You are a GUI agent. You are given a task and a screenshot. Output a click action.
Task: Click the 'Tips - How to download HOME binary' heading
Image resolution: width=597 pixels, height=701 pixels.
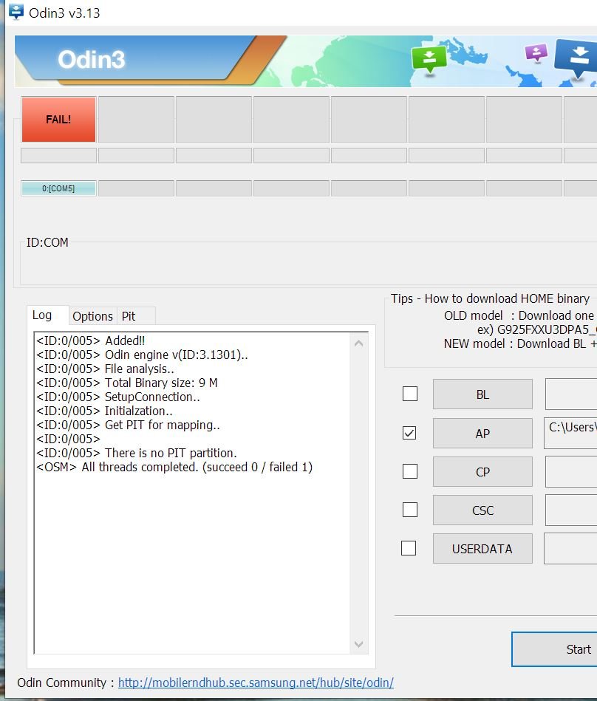coord(490,298)
